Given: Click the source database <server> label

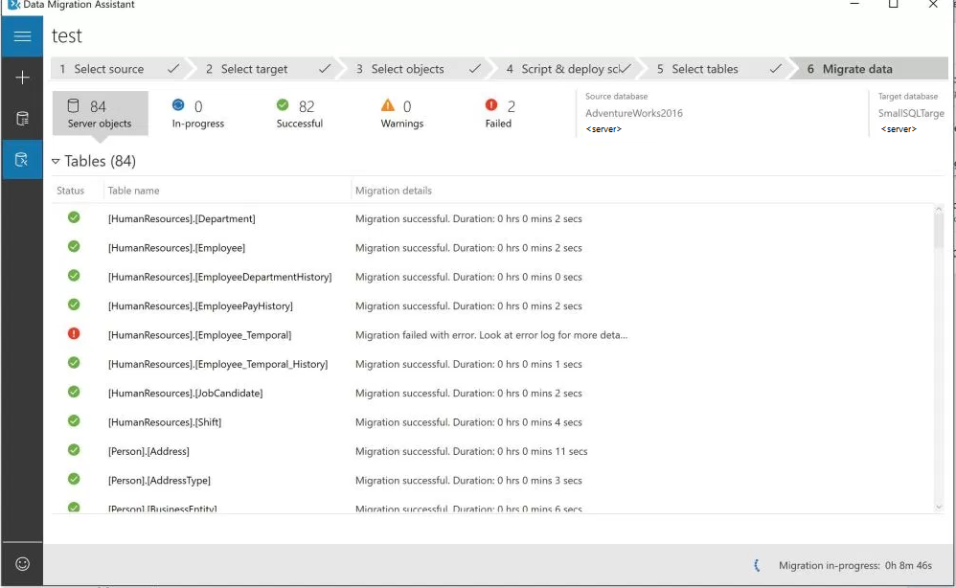Looking at the screenshot, I should point(603,129).
